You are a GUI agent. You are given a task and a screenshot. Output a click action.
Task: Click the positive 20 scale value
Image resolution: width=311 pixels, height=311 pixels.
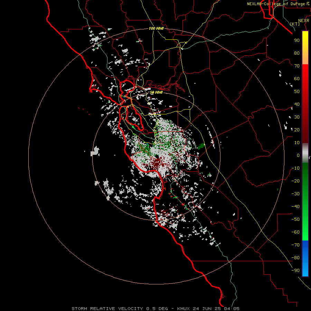[297, 130]
